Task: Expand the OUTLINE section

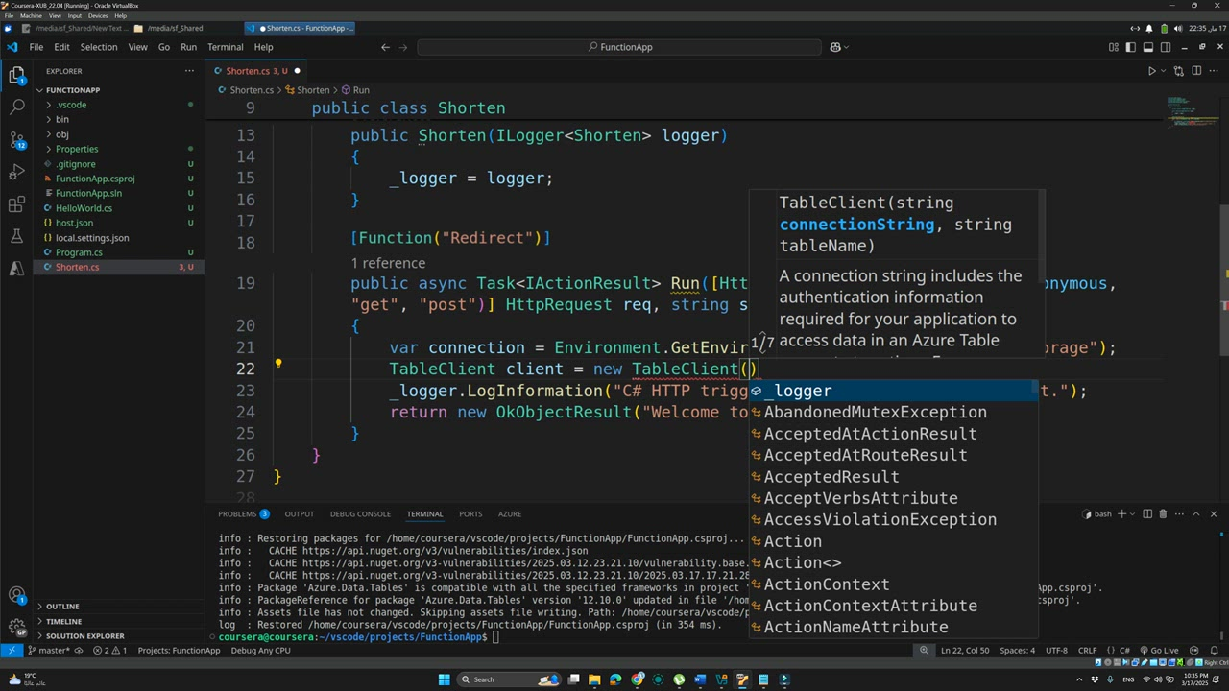Action: pyautogui.click(x=62, y=607)
